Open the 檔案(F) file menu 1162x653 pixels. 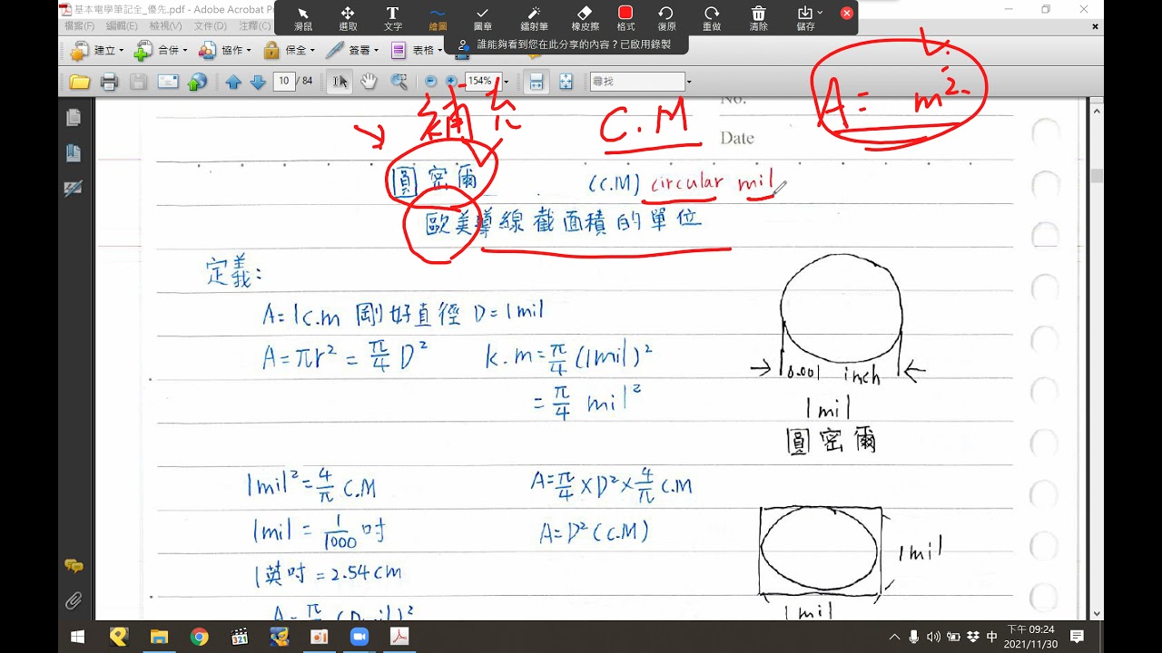[x=79, y=26]
